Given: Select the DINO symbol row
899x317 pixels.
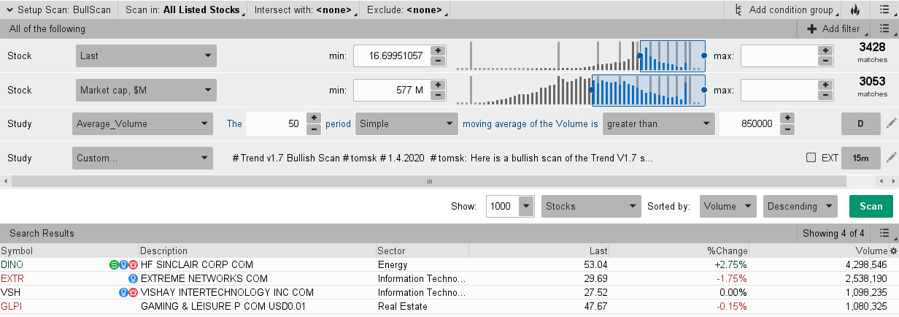Looking at the screenshot, I should tap(449, 264).
